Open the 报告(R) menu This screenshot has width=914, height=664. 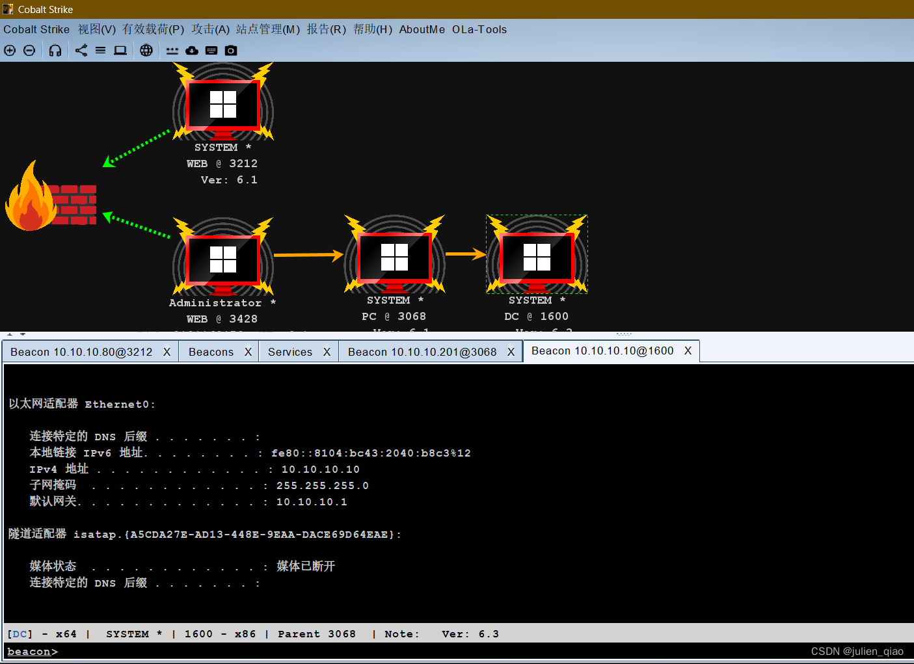[x=327, y=29]
